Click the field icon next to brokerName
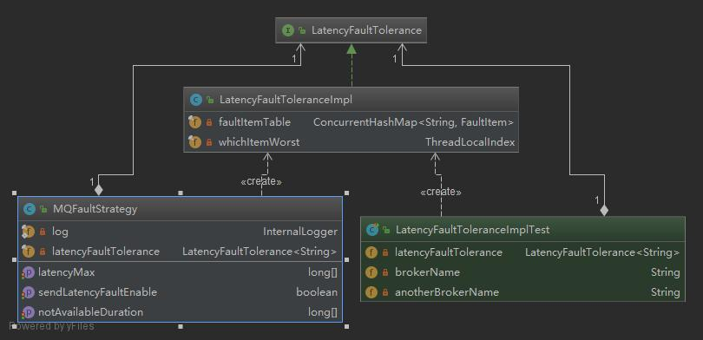 (x=371, y=272)
